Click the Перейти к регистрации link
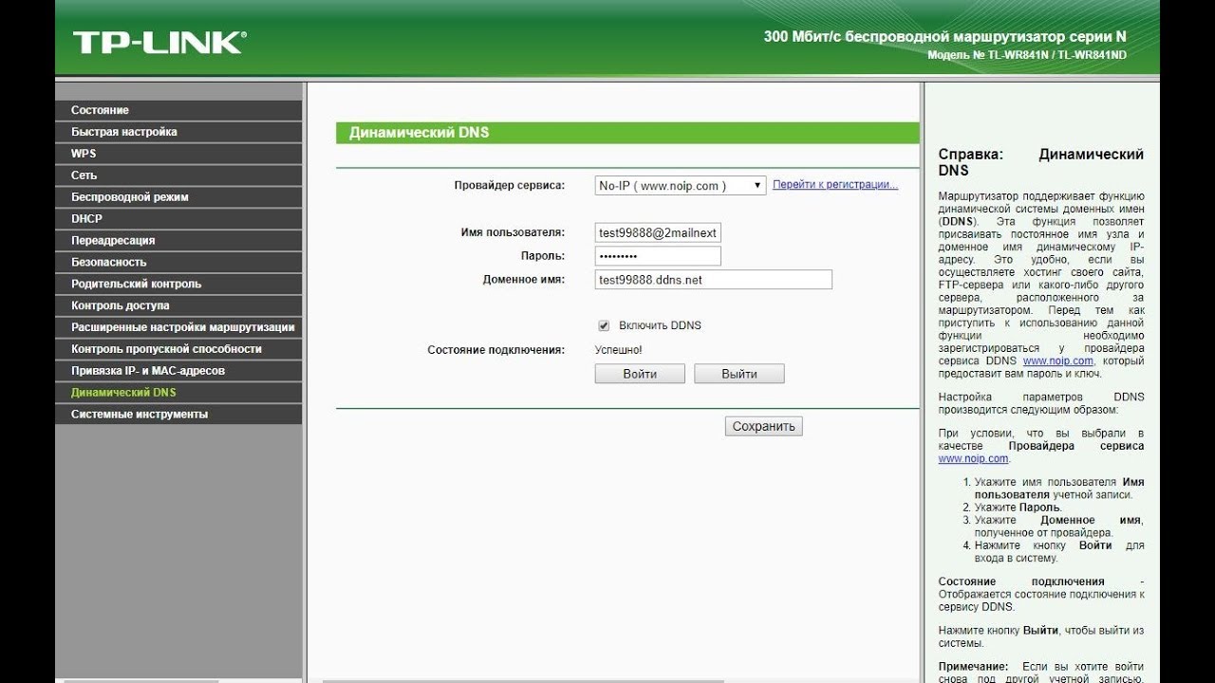1215x683 pixels. pyautogui.click(x=835, y=185)
